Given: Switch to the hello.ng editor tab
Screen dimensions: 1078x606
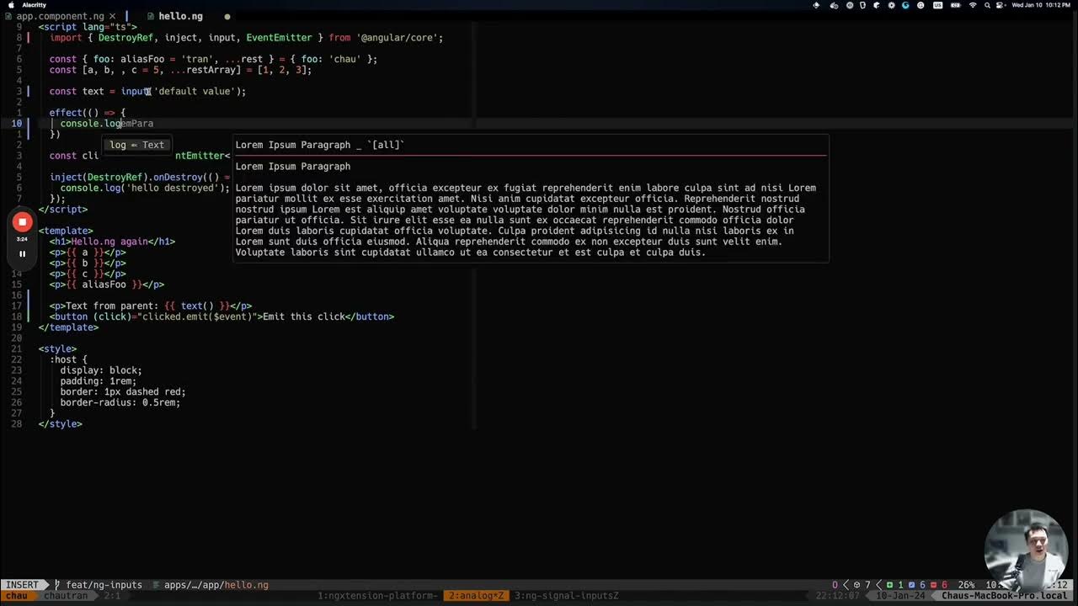Looking at the screenshot, I should point(180,16).
